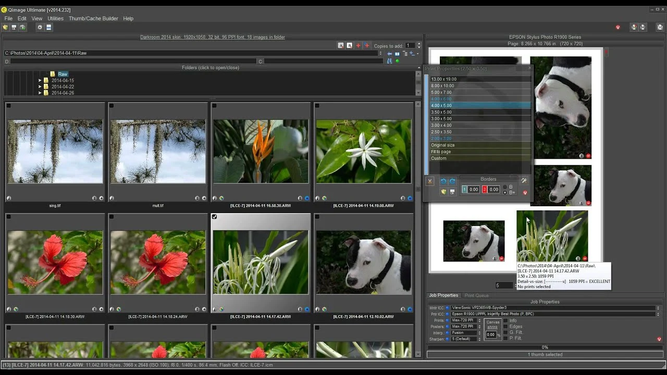Click red remove icon on spider lily print
Viewport: 667px width, 375px height.
585,258
